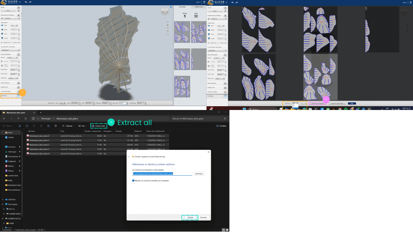The width and height of the screenshot is (413, 232).
Task: Select Original Size radio button in left panel
Action: [x=3, y=43]
